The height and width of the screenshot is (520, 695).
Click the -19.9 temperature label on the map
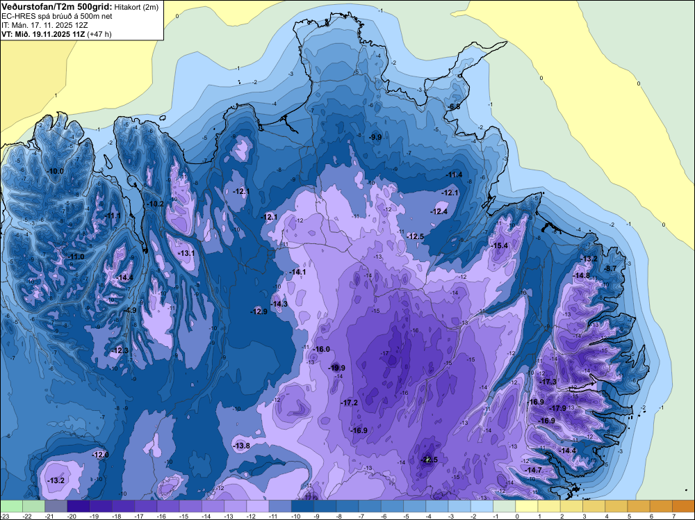click(336, 368)
